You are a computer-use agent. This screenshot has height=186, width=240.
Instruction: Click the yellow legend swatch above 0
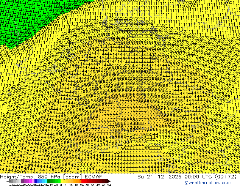tap(62, 181)
